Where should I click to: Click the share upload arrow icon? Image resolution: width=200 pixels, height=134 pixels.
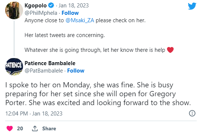coord(35,128)
